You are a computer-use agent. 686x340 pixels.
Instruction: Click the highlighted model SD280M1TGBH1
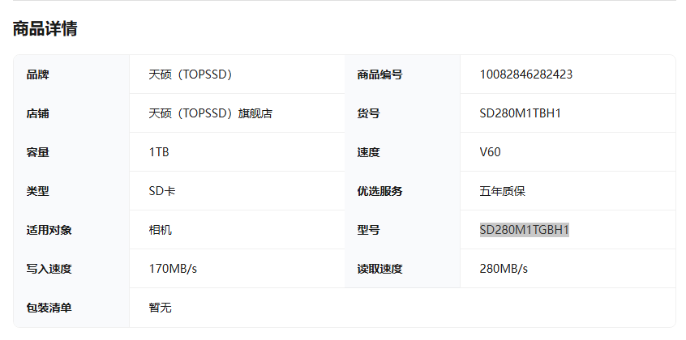[524, 229]
